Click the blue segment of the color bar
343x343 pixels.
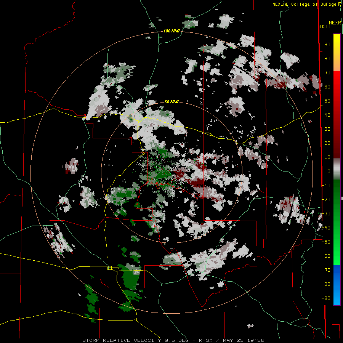pyautogui.click(x=337, y=285)
